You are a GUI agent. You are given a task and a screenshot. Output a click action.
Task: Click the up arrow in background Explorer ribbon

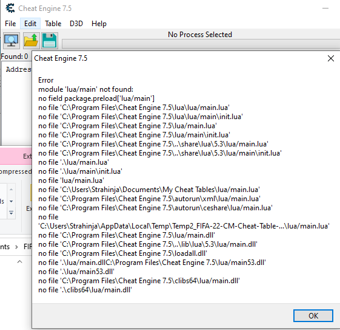pos(11,190)
